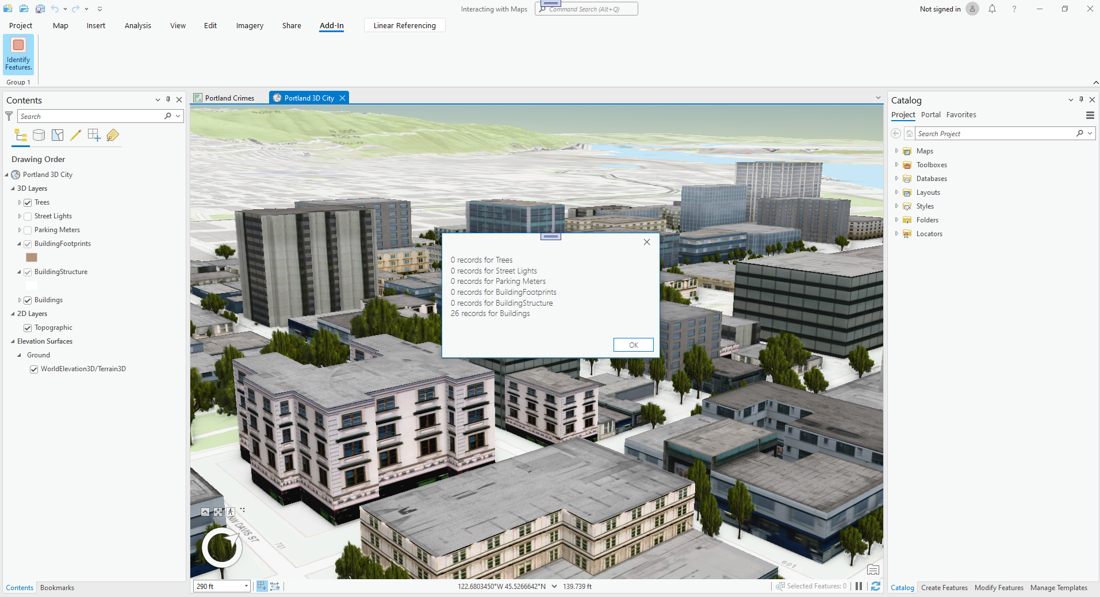Disable the Topographic layer visibility
Viewport: 1100px width, 597px height.
pos(28,328)
